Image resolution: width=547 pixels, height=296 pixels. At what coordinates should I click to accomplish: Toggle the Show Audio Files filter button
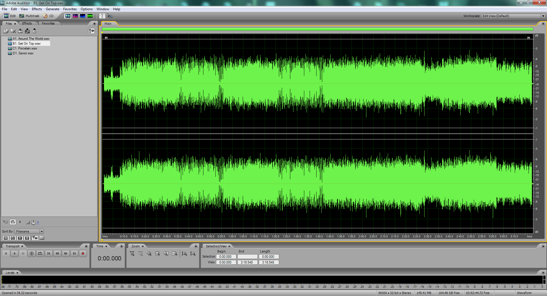click(x=5, y=238)
